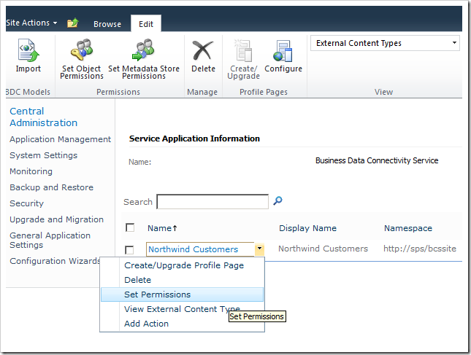The width and height of the screenshot is (471, 355).
Task: Click the search magnifier icon
Action: tap(277, 201)
